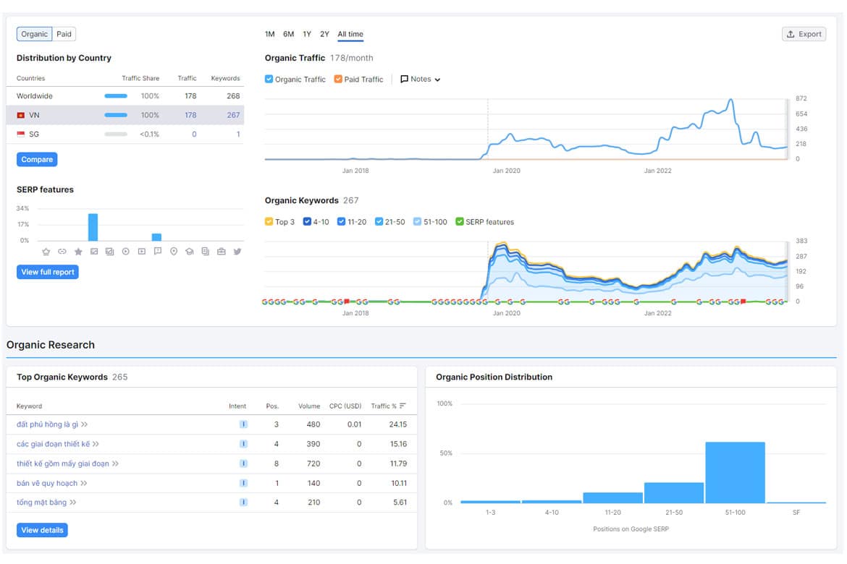This screenshot has height=564, width=847.
Task: Select the 6M time range
Action: pyautogui.click(x=288, y=34)
